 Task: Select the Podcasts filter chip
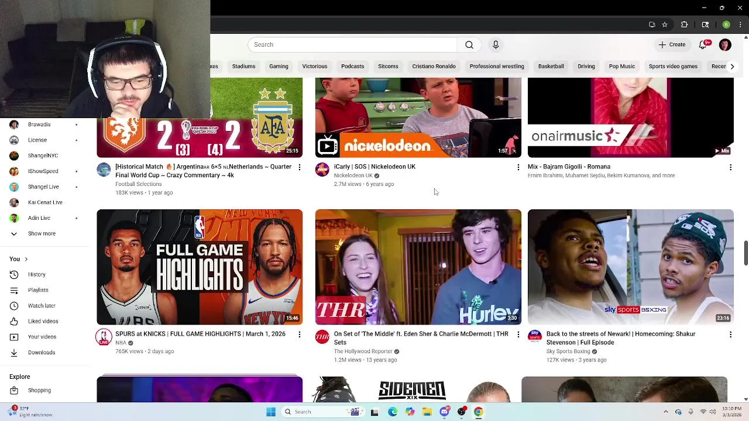coord(352,66)
